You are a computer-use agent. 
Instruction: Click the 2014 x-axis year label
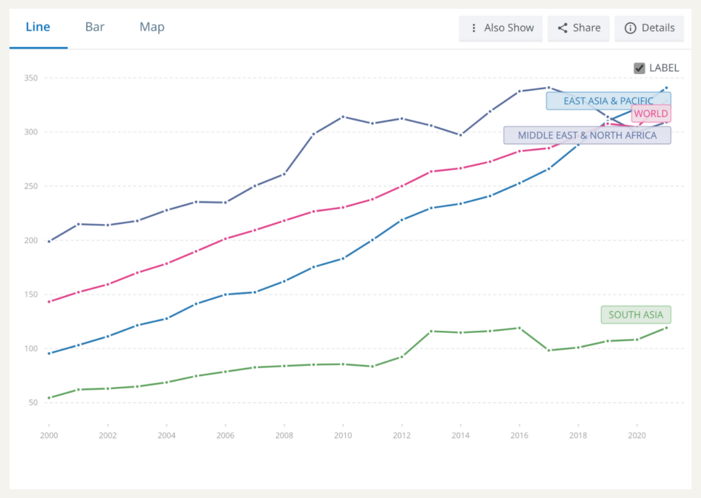(x=461, y=436)
